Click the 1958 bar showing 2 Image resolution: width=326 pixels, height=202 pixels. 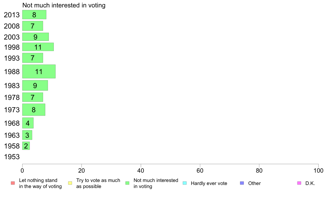click(x=26, y=146)
